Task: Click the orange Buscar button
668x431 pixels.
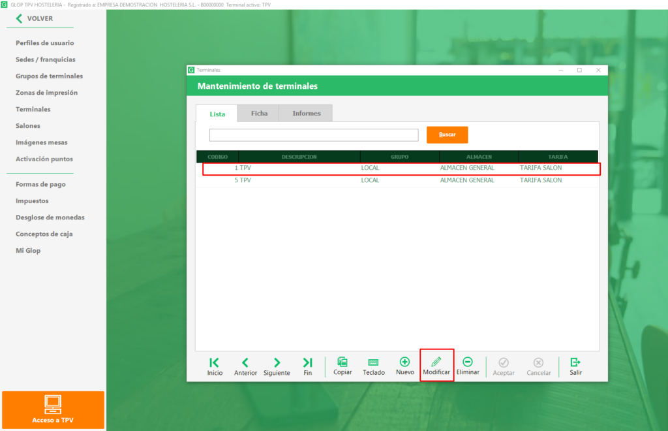Action: coord(448,135)
